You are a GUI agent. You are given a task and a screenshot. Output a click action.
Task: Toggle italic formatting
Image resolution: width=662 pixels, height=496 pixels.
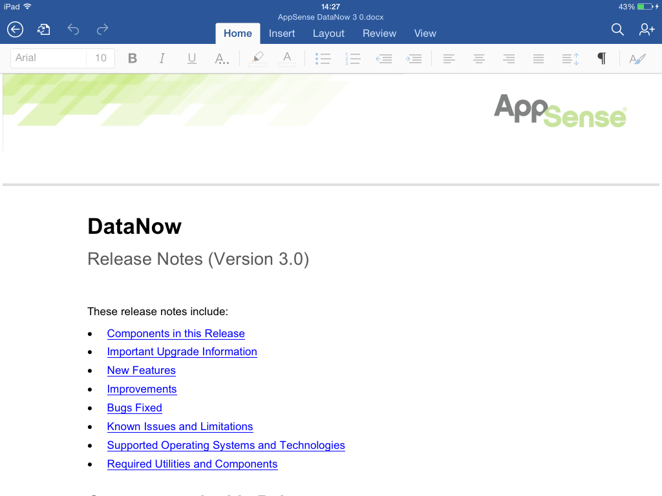tap(162, 58)
